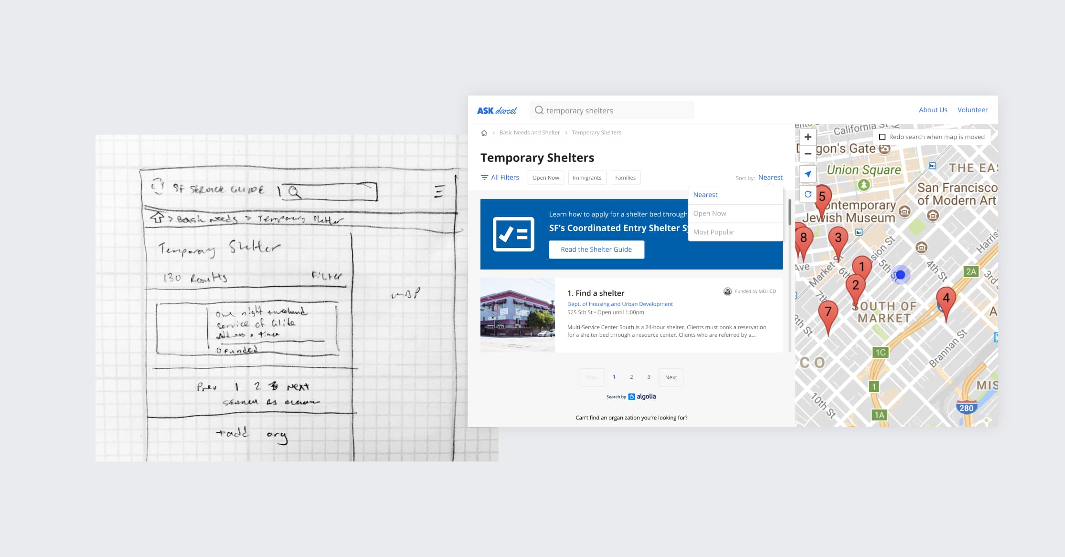Open All Filters panel
1065x557 pixels.
pyautogui.click(x=500, y=177)
